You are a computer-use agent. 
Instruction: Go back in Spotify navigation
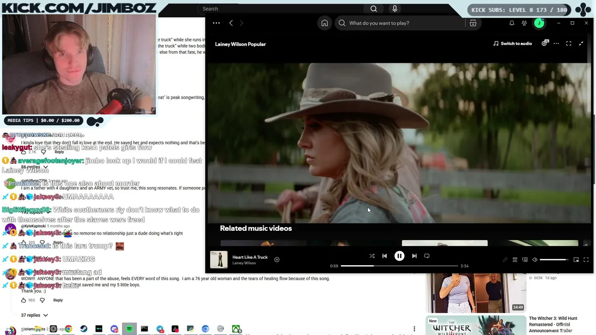[x=231, y=23]
